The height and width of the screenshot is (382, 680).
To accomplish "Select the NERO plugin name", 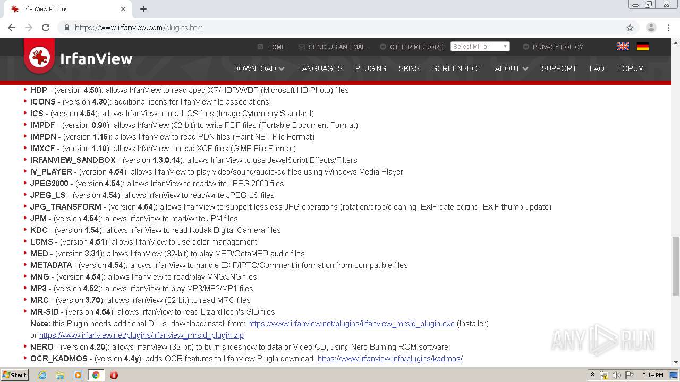I will (42, 347).
